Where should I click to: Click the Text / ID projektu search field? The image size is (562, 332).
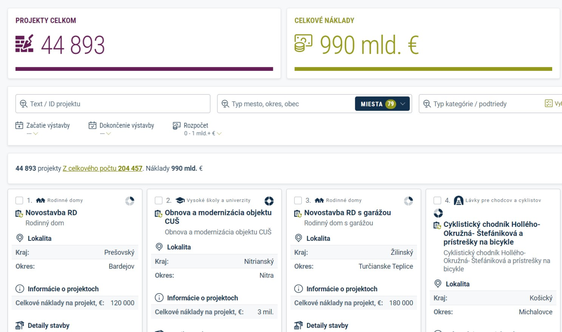[x=113, y=104]
